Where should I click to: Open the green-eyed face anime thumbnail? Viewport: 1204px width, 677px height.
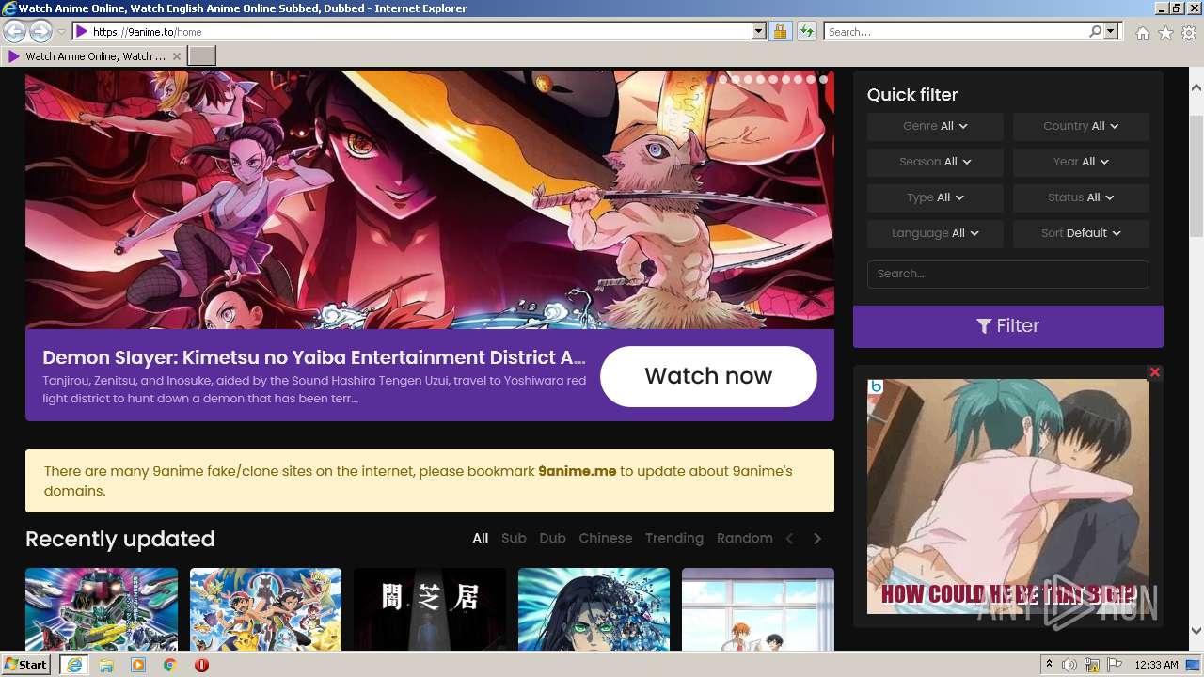point(594,609)
